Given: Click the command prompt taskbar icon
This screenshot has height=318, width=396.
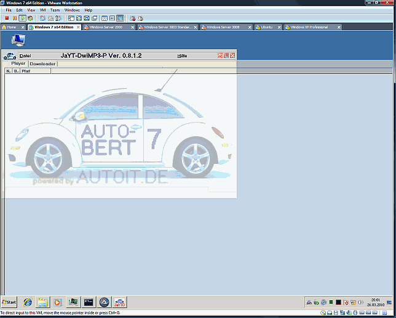Looking at the screenshot, I should (x=89, y=302).
